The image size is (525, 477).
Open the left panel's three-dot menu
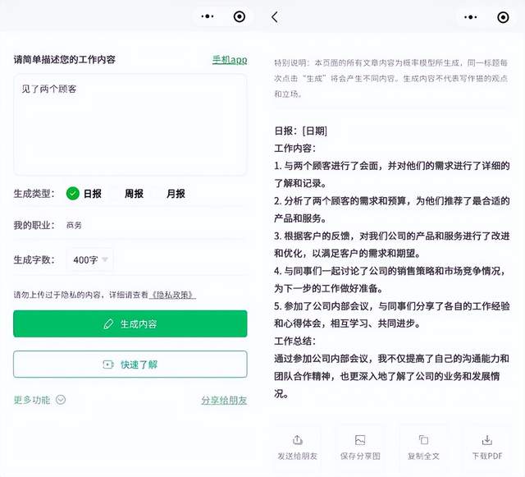click(x=208, y=16)
